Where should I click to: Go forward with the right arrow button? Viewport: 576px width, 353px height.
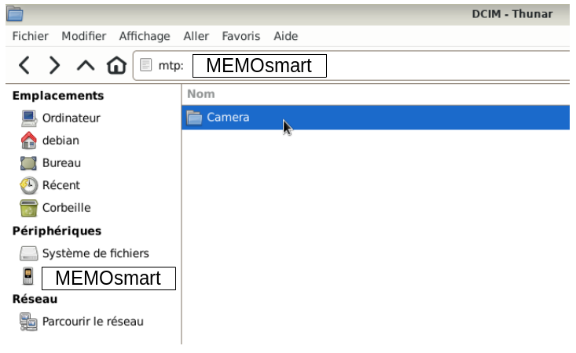[x=54, y=66]
